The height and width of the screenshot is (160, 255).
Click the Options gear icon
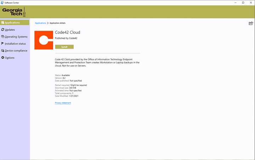3,58
